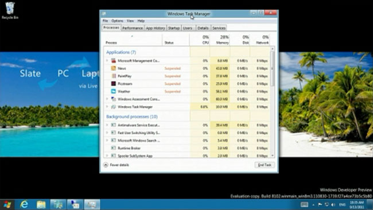Open the volume speaker tray icon
The height and width of the screenshot is (210, 373).
coord(333,204)
